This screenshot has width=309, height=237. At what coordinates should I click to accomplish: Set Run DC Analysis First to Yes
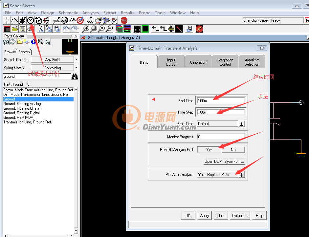[x=209, y=150]
